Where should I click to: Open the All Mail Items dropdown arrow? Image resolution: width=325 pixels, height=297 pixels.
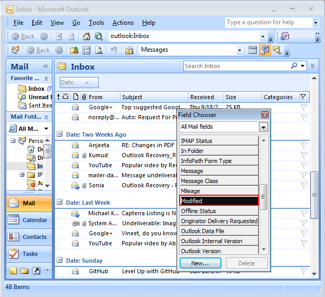coord(46,129)
